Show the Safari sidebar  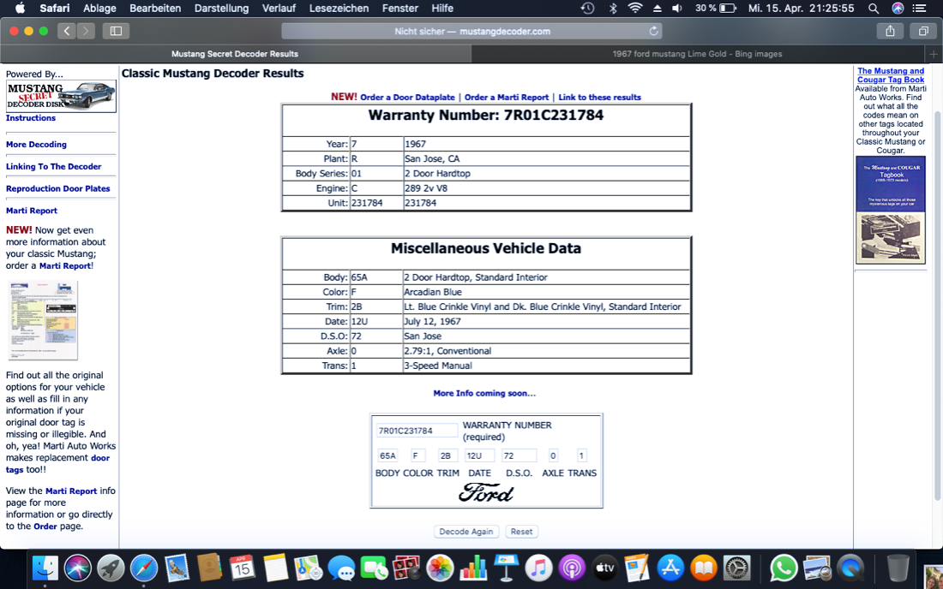[x=116, y=31]
